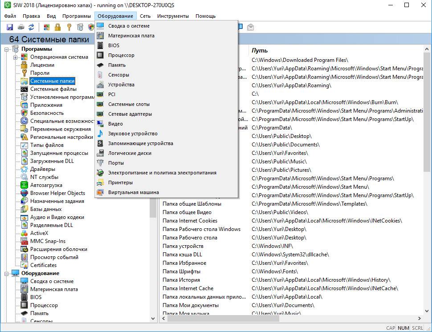
Task: Click the Refresh arrows toolbar icon
Action: (x=32, y=27)
